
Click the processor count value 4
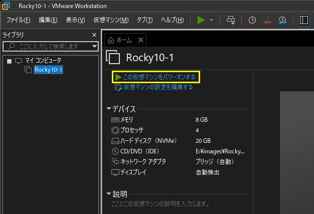[197, 130]
